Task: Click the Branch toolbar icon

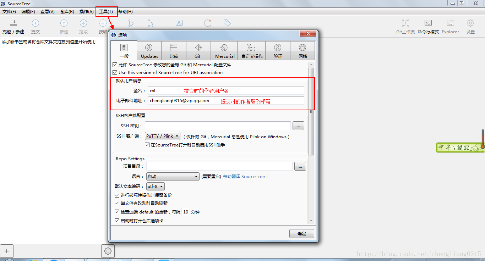Action: [131, 23]
